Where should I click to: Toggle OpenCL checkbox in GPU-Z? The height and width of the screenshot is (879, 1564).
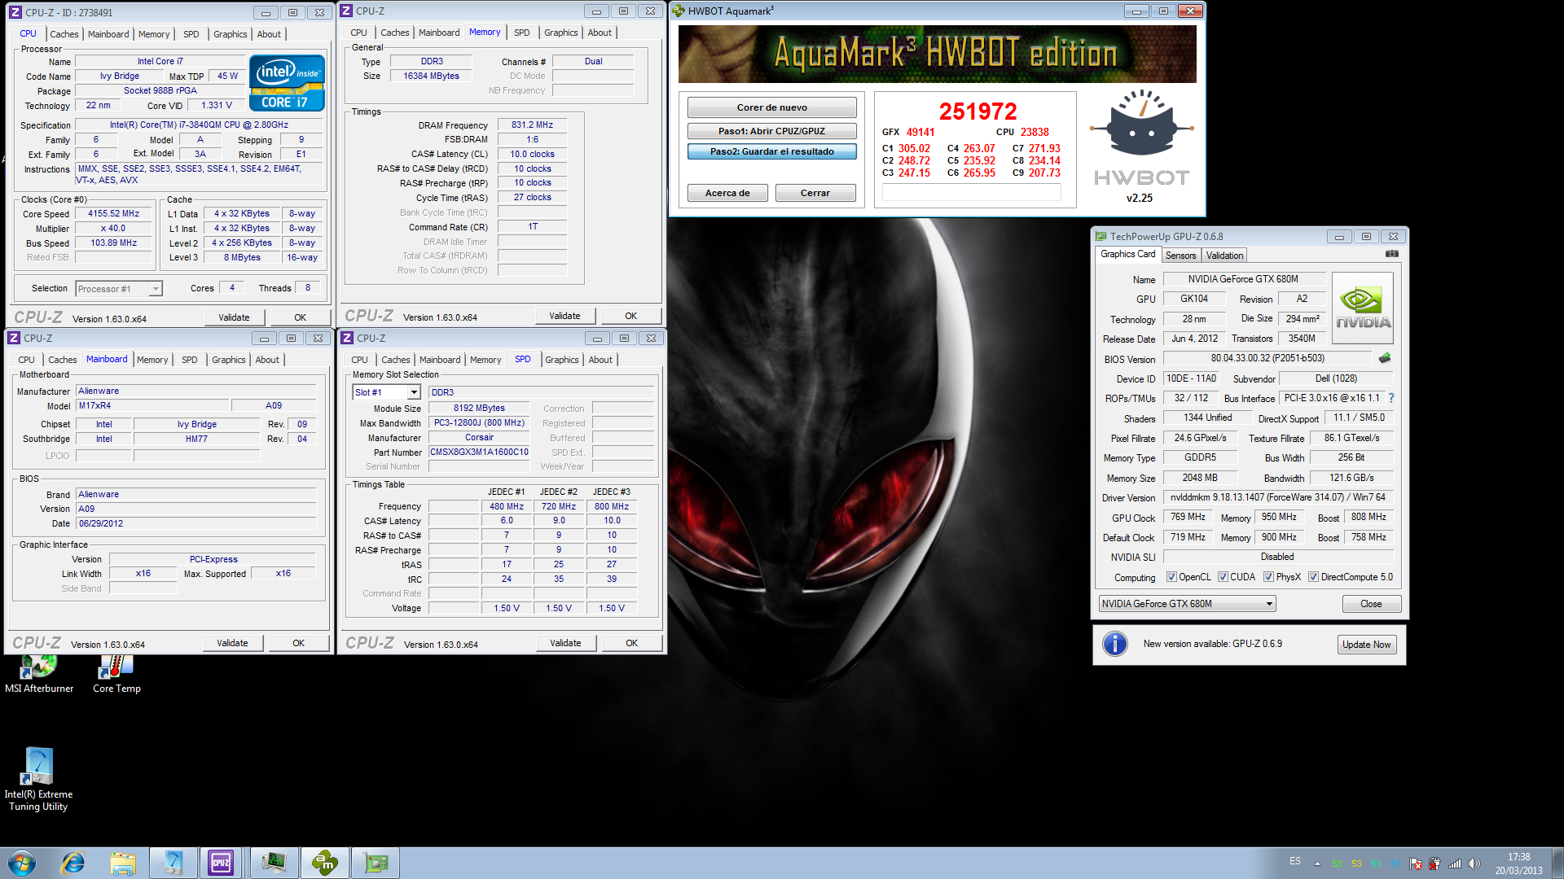tap(1171, 577)
